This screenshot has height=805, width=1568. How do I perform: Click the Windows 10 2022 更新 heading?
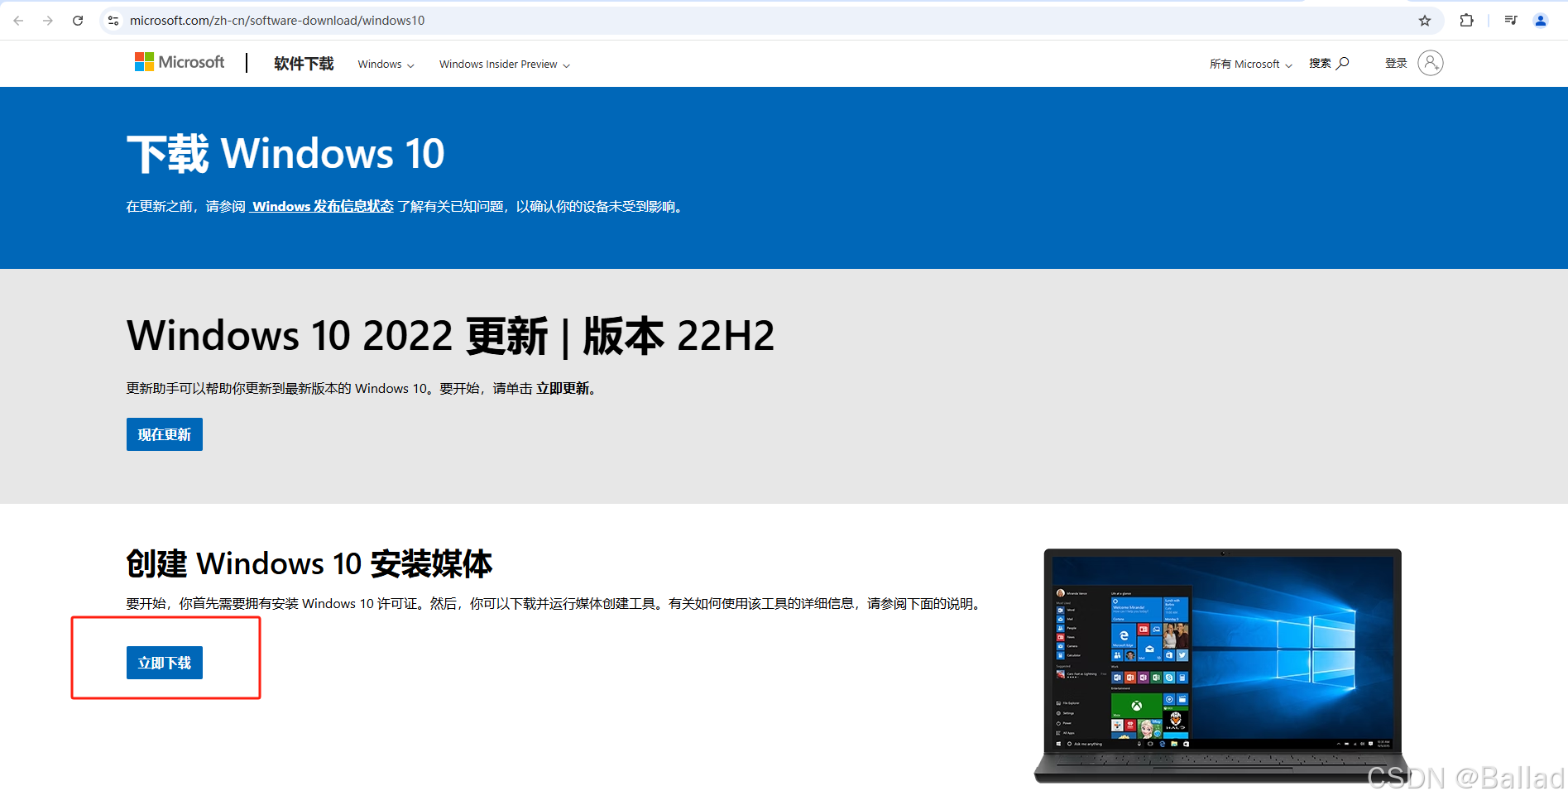pos(451,336)
